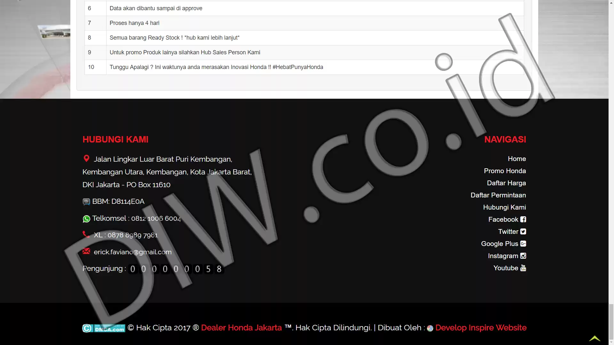Click the XL number 0878 8989 7981

tap(133, 235)
